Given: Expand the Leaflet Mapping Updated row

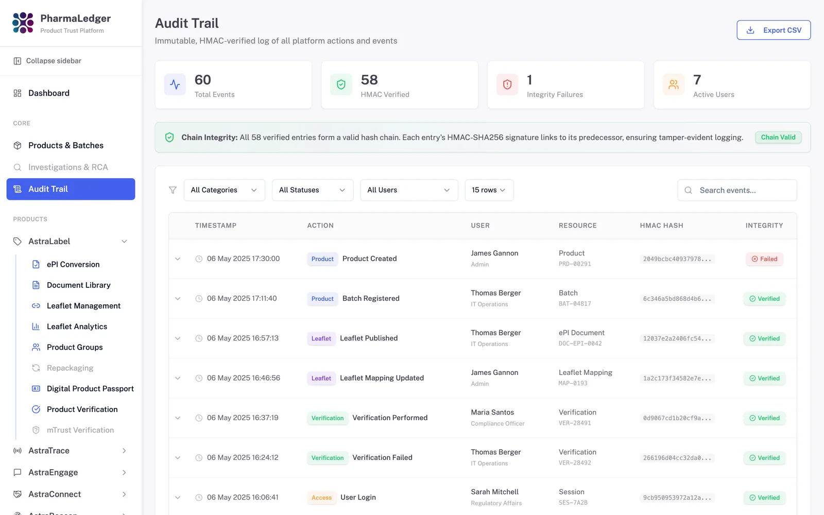Looking at the screenshot, I should 178,378.
